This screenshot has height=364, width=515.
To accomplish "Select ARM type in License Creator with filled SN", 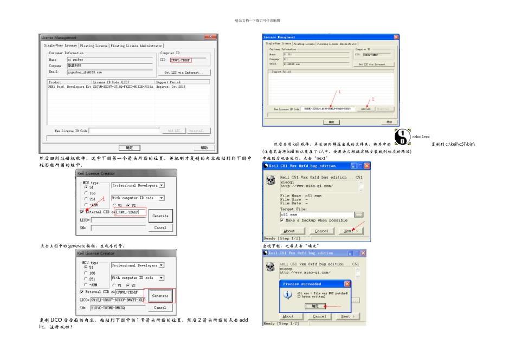I will click(86, 285).
